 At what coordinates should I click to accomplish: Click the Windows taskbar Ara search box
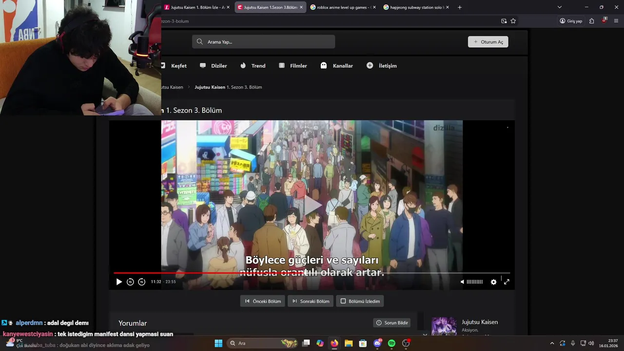[262, 343]
